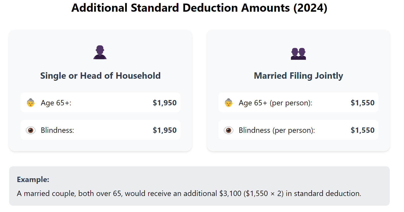Click the 'Age 65+:' label in Single card

click(x=56, y=103)
